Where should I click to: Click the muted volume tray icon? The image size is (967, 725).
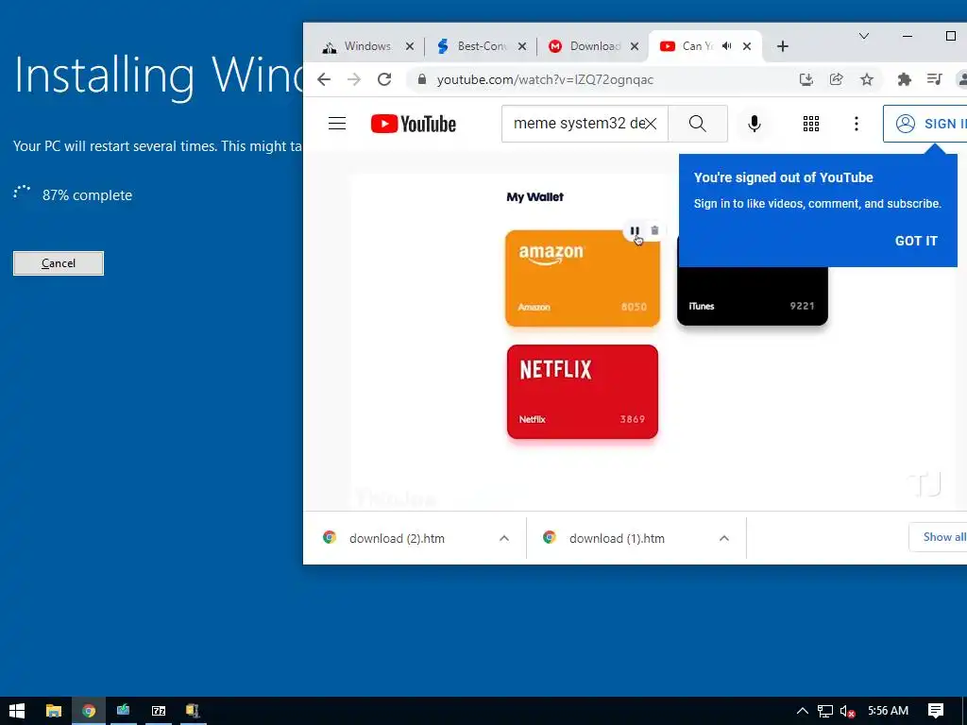coord(847,712)
